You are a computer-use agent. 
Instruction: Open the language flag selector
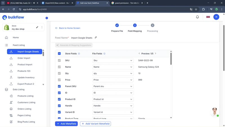(208, 17)
